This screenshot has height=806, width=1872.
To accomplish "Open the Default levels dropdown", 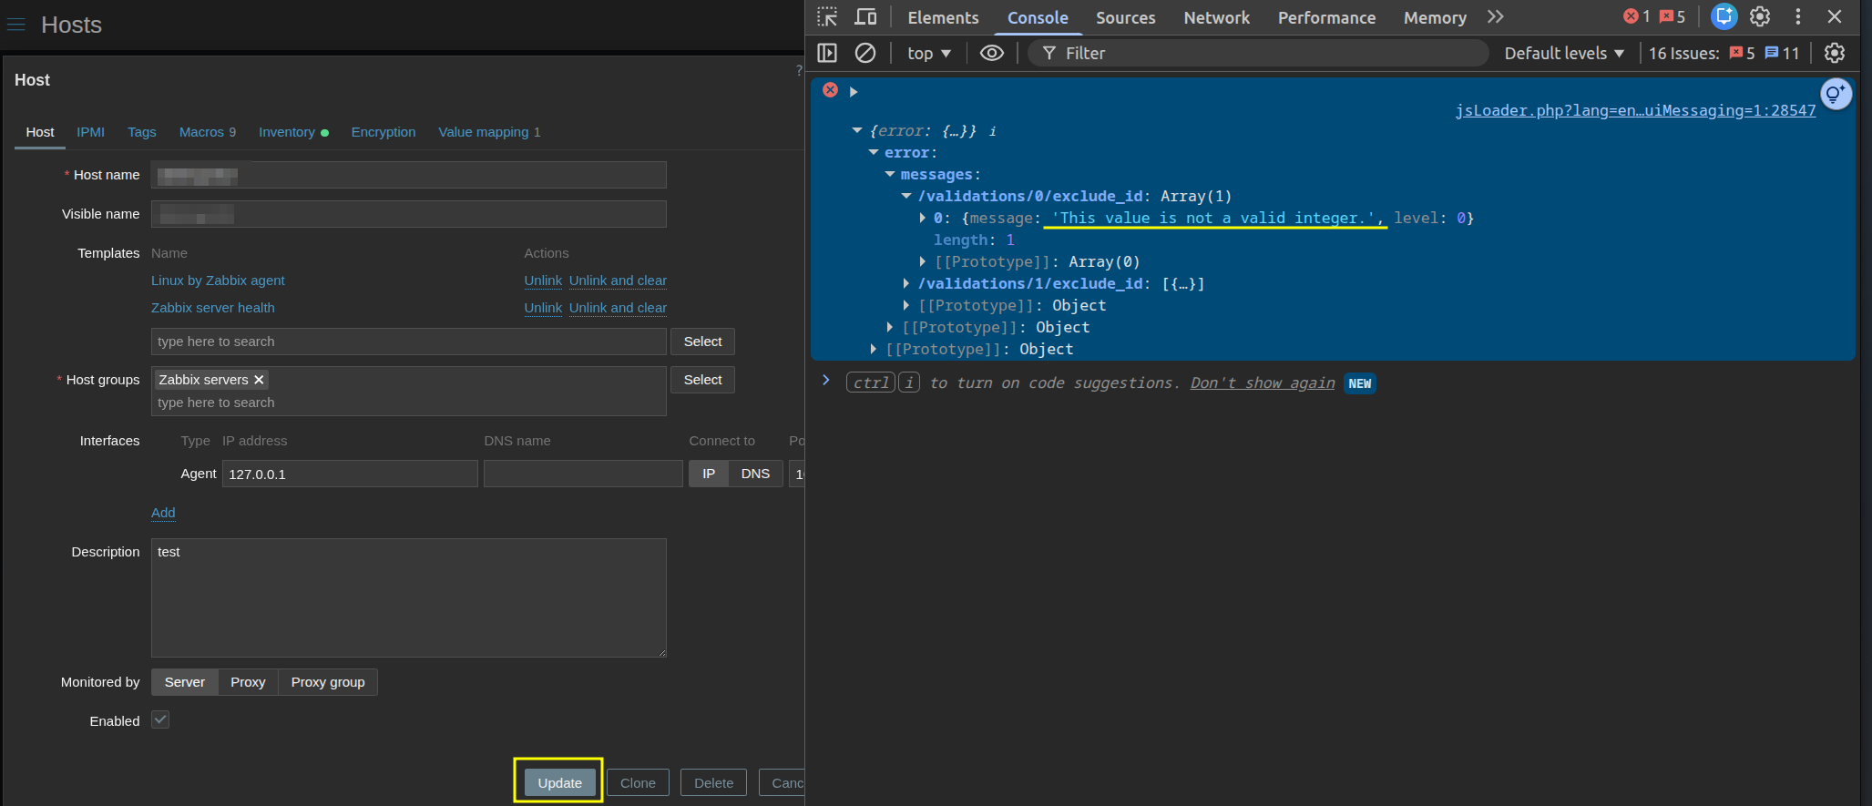I will click(1563, 54).
